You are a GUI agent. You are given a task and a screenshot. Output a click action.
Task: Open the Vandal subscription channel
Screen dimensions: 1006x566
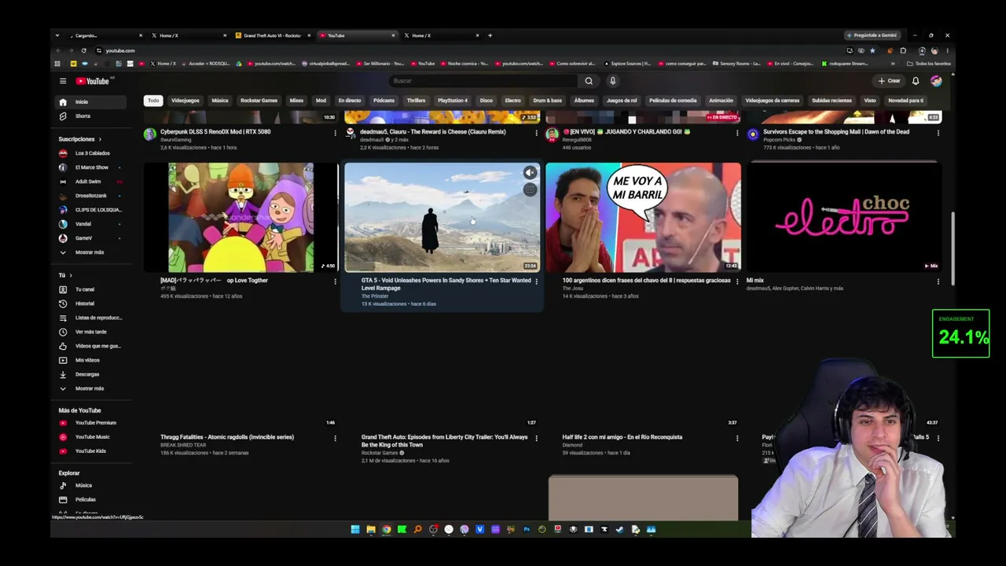[91, 224]
